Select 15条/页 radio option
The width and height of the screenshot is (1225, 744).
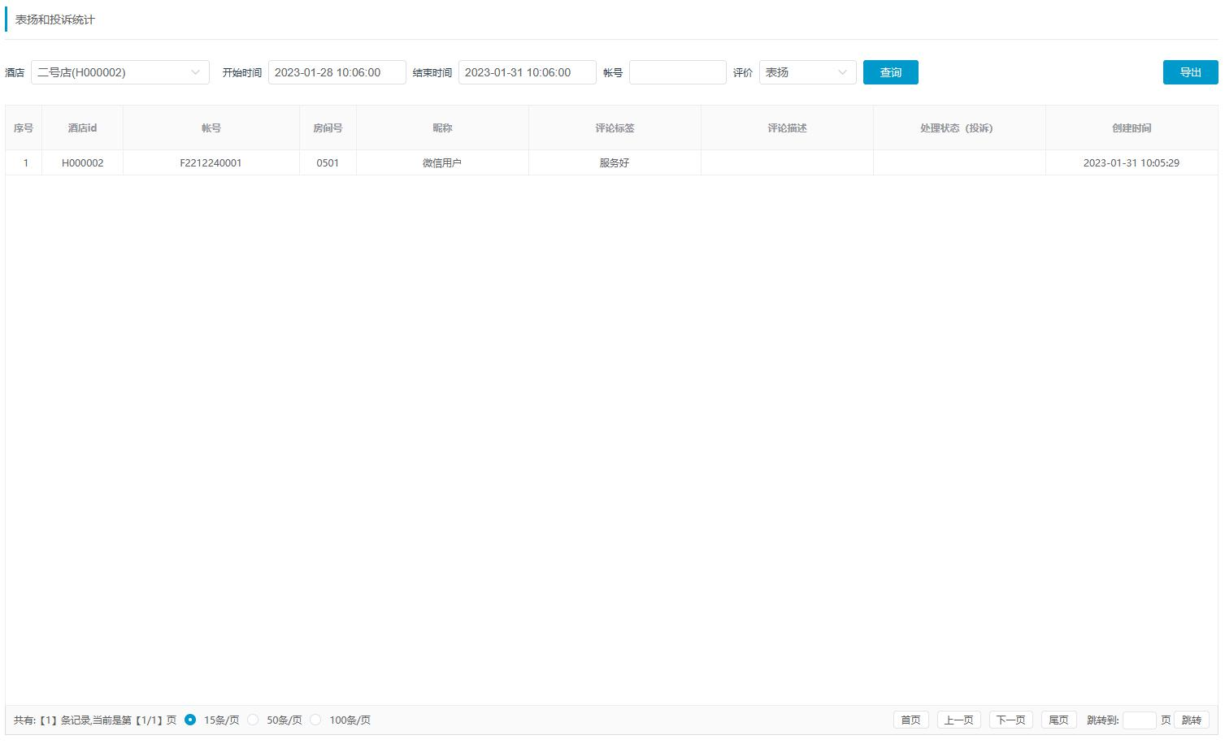190,720
